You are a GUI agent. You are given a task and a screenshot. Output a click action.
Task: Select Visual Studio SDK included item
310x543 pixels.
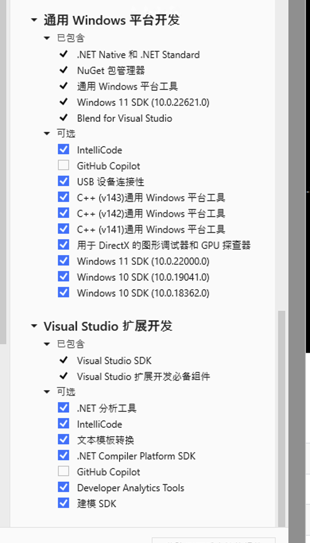coord(114,361)
